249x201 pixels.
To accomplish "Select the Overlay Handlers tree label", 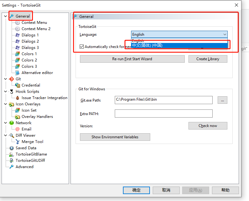I will pos(37,117).
